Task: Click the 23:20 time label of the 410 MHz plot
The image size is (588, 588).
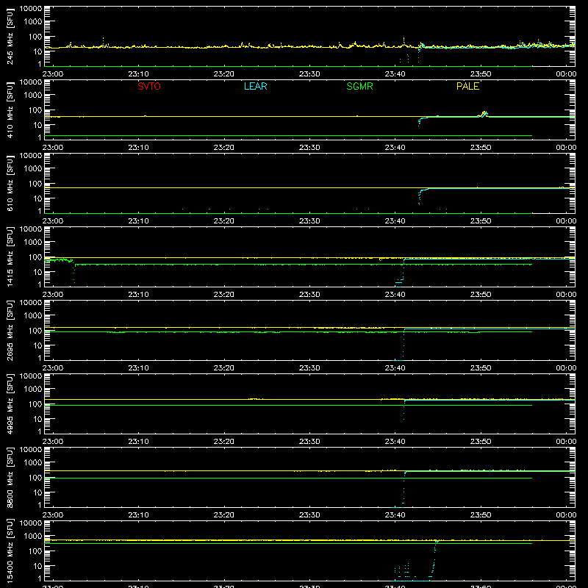Action: 224,148
